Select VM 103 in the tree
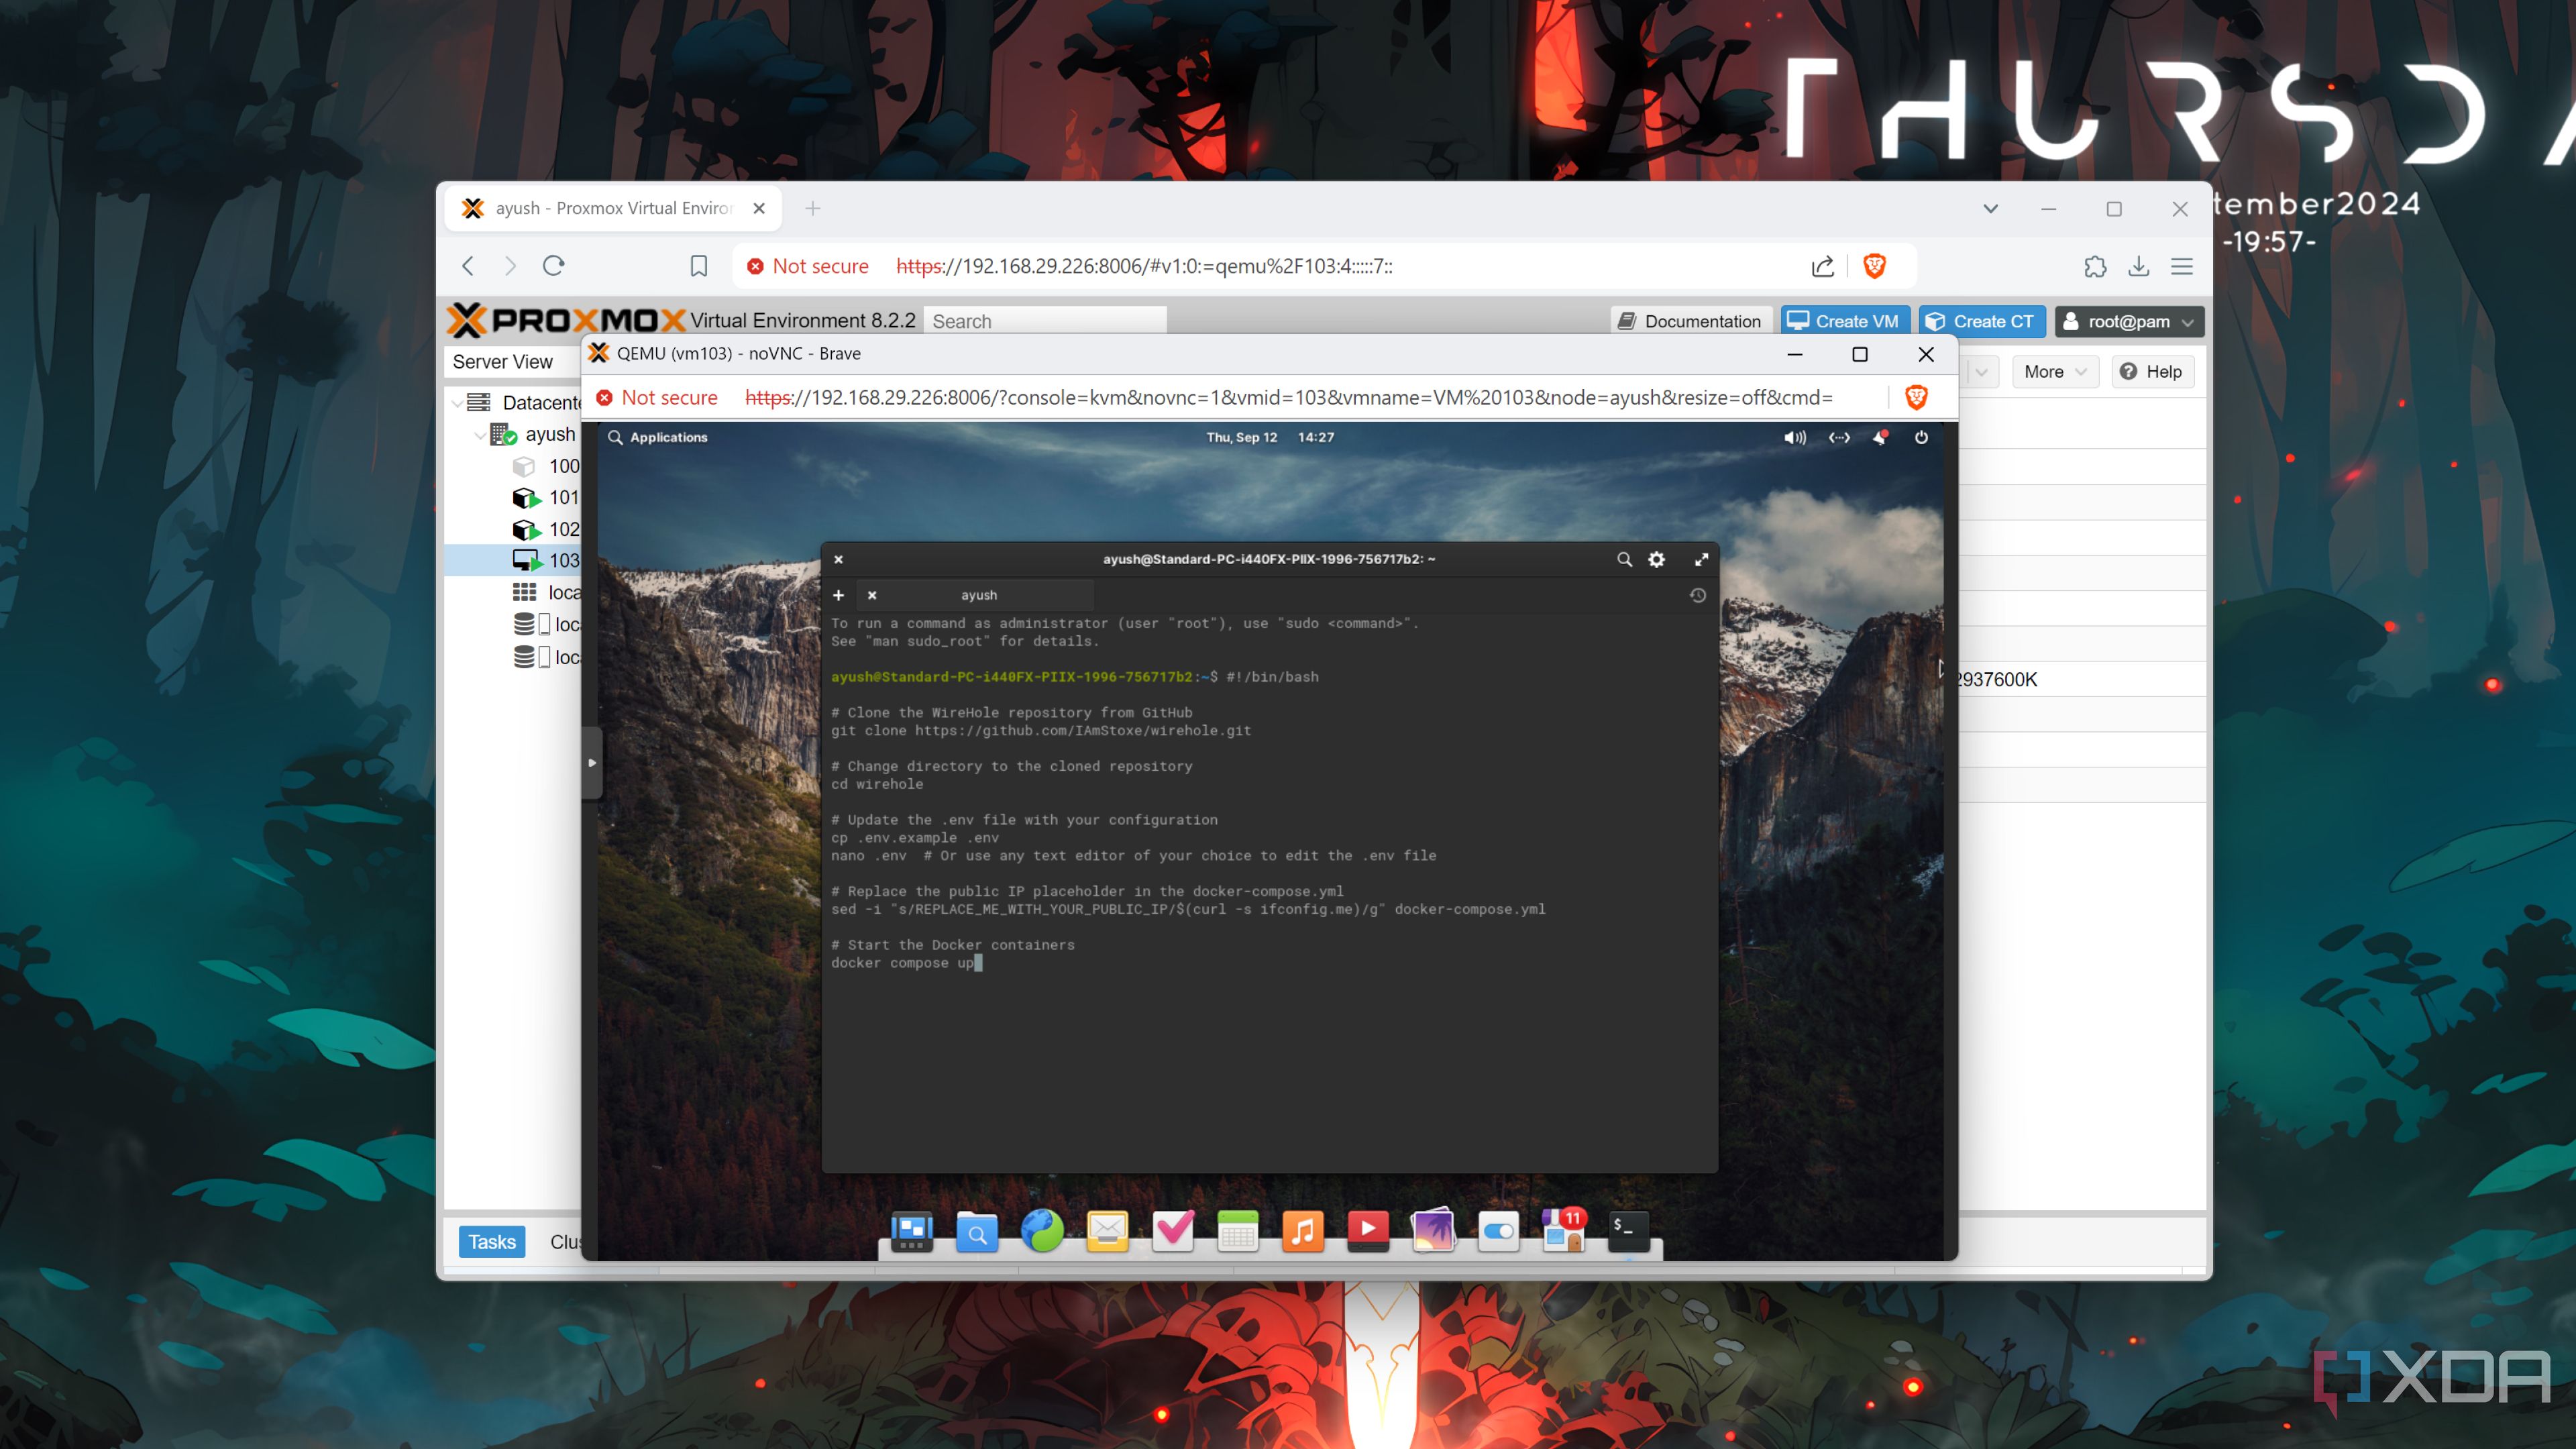The width and height of the screenshot is (2576, 1449). [x=546, y=561]
